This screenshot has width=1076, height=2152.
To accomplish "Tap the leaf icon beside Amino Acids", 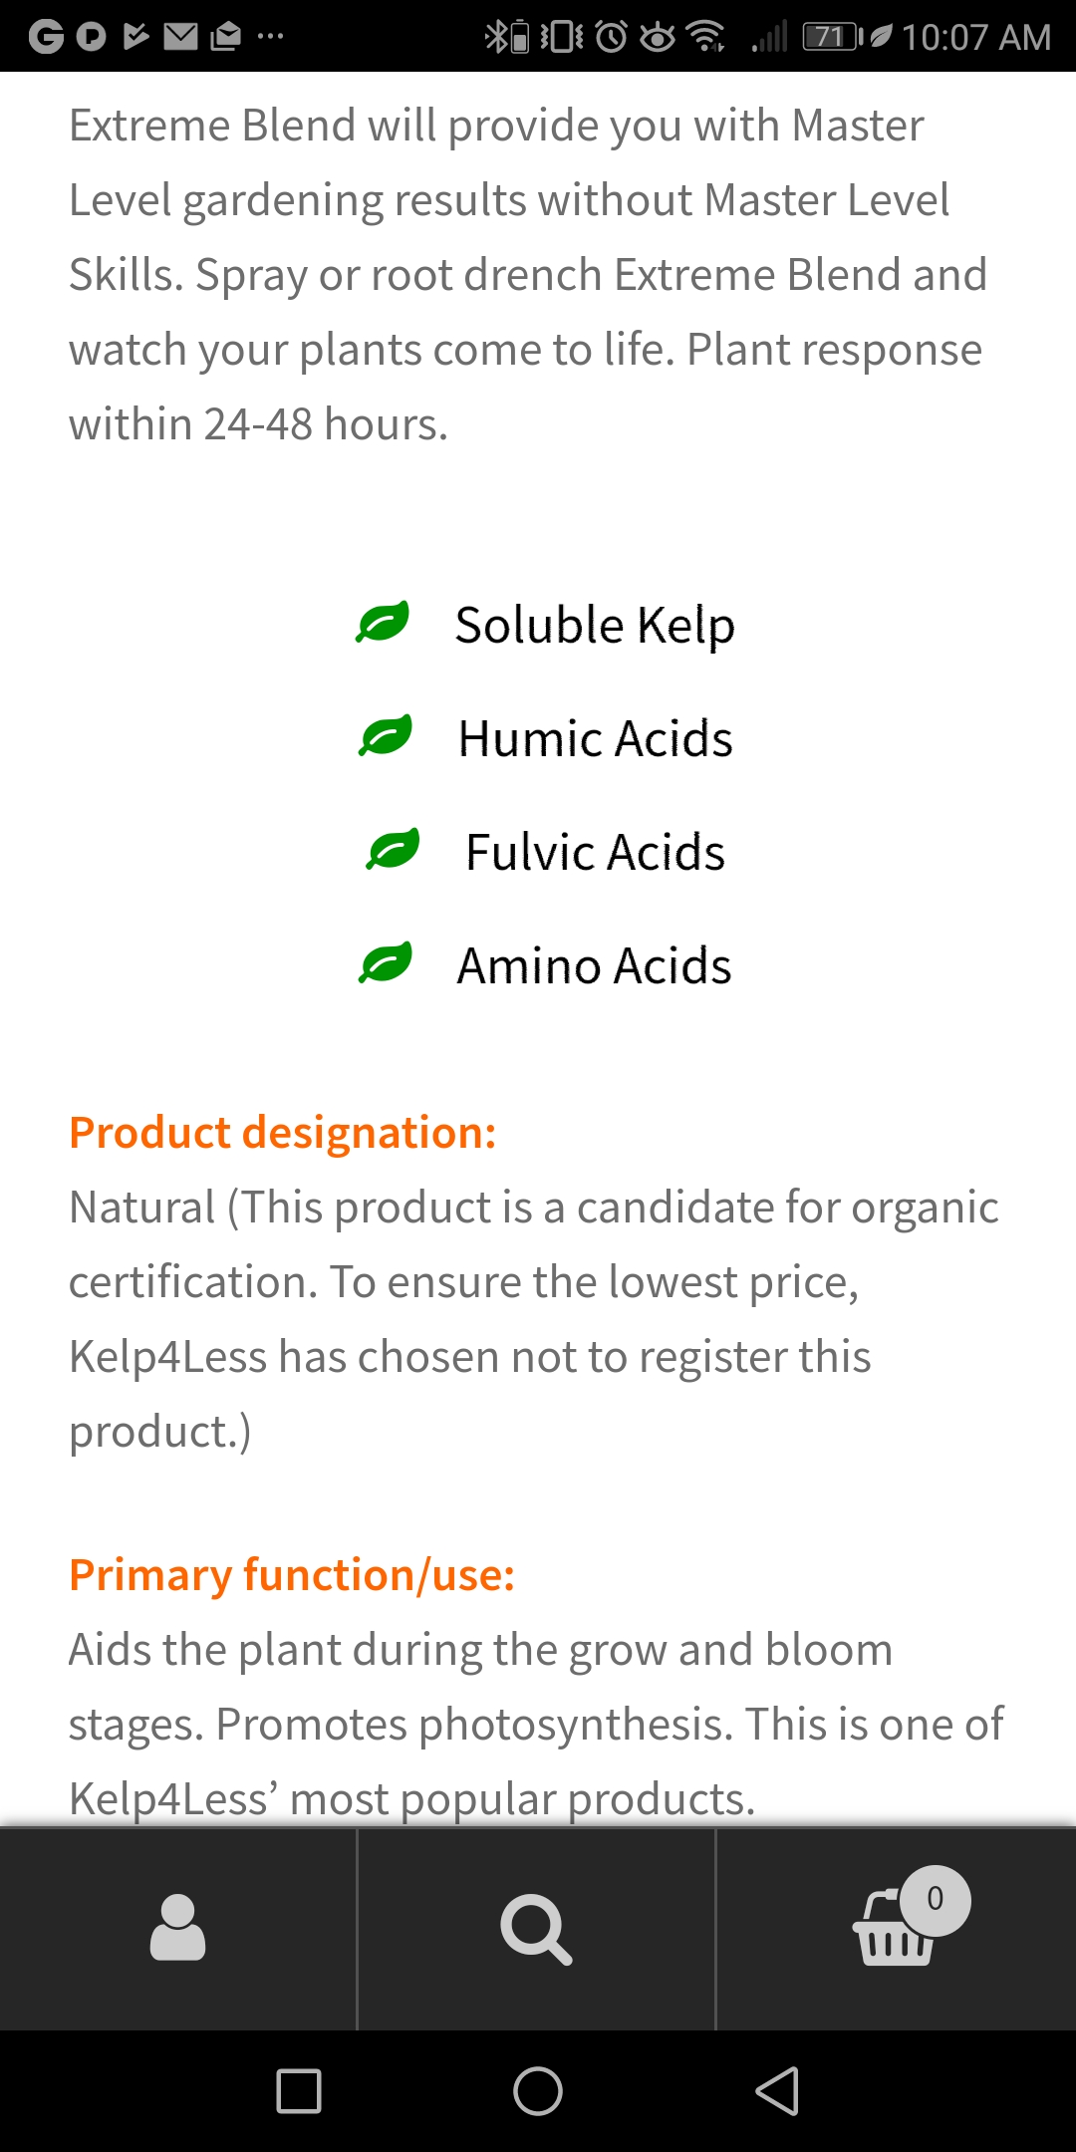I will point(386,964).
